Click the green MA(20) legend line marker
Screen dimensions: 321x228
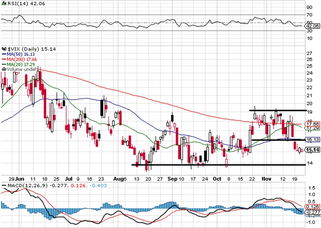pos(4,64)
